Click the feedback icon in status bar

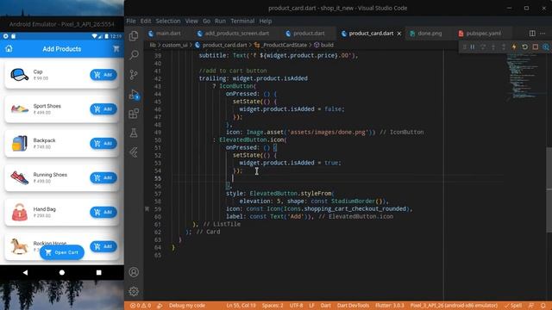coord(531,306)
